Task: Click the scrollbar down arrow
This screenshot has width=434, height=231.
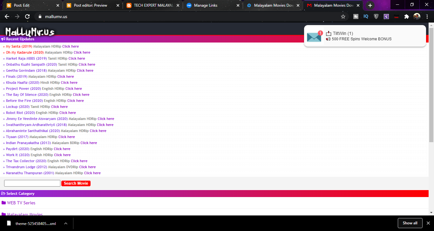Action: click(431, 213)
